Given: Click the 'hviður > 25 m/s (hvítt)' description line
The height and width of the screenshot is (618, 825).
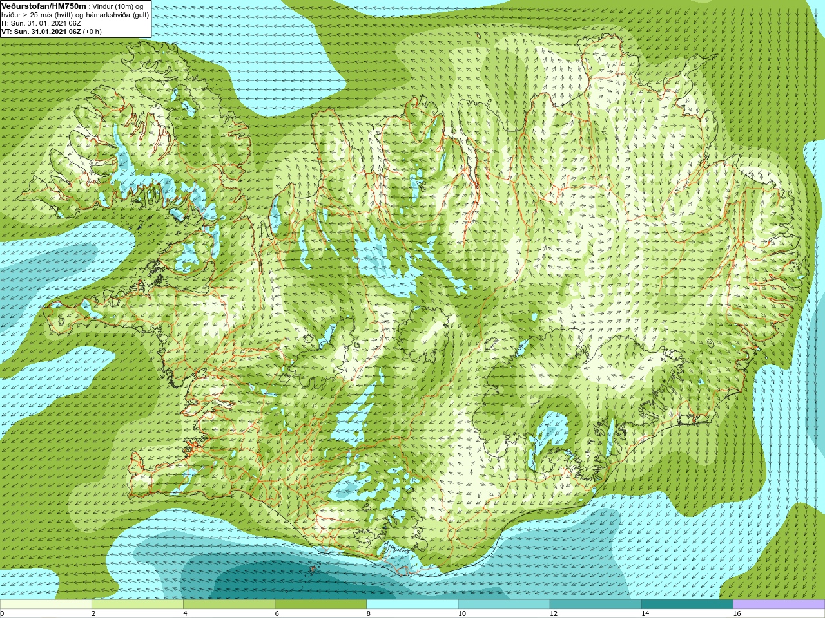Looking at the screenshot, I should point(75,15).
